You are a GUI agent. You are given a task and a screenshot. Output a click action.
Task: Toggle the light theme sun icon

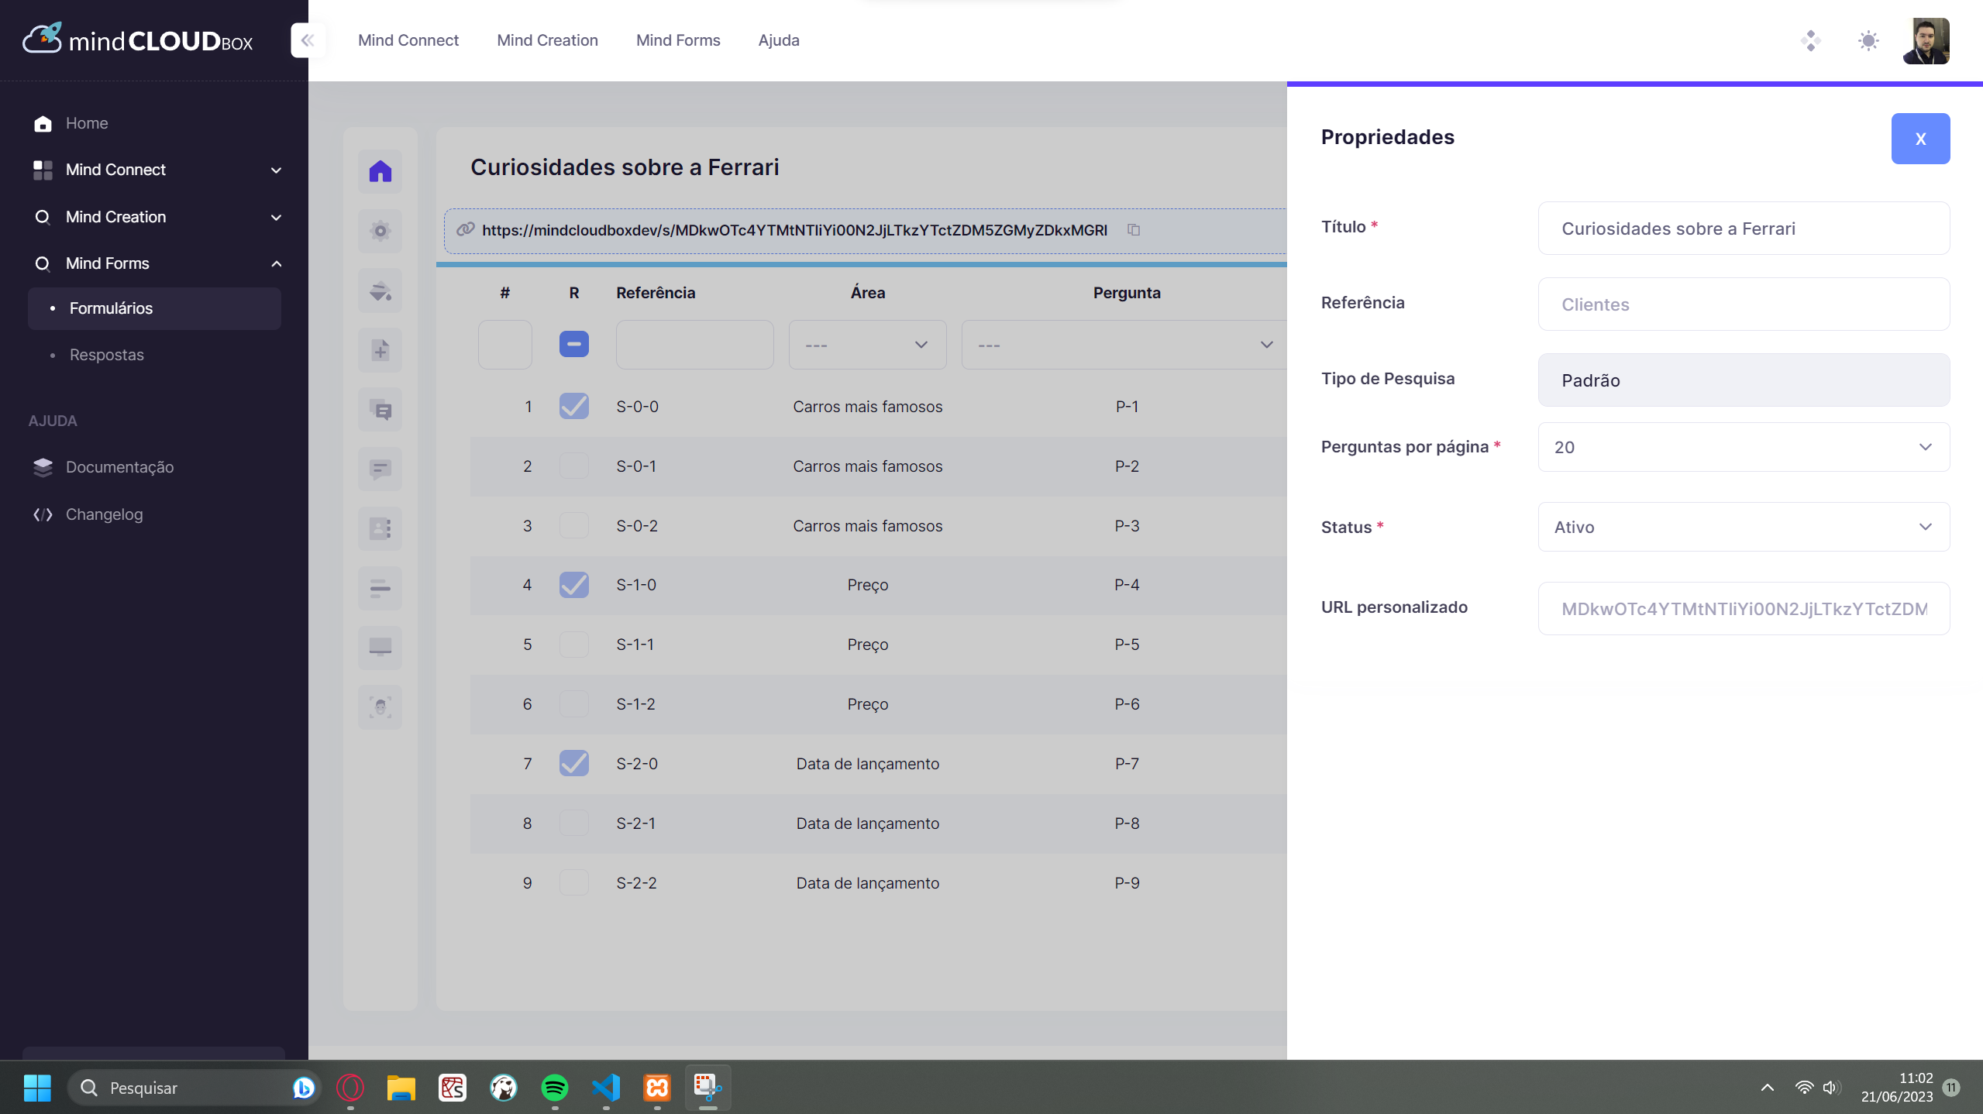tap(1868, 40)
